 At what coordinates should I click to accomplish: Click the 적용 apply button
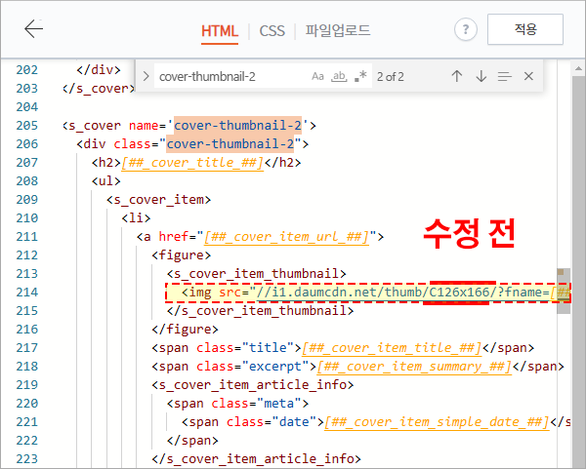click(525, 29)
